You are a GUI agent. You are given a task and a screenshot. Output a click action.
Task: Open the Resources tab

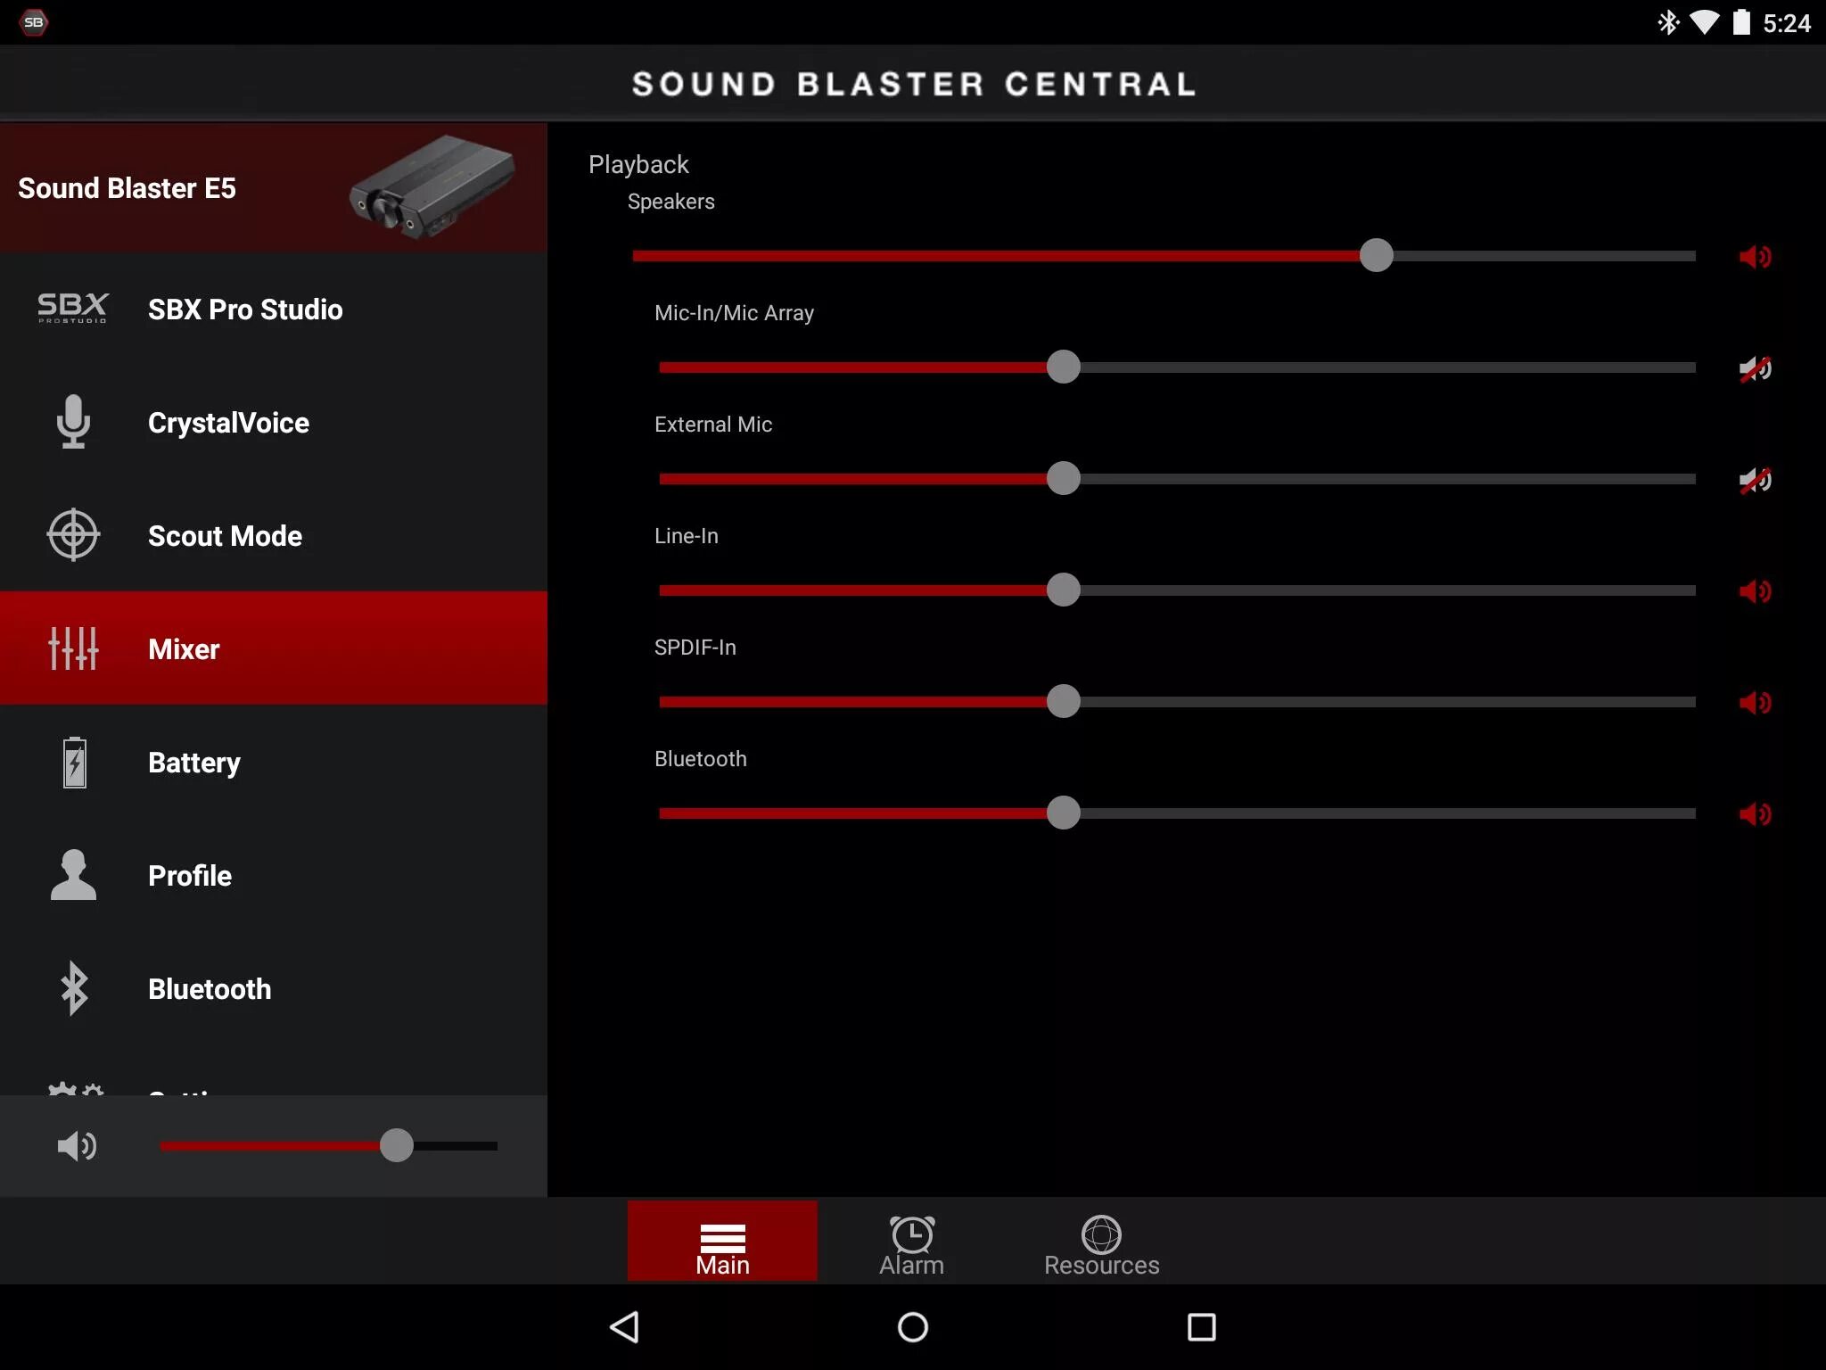coord(1101,1248)
